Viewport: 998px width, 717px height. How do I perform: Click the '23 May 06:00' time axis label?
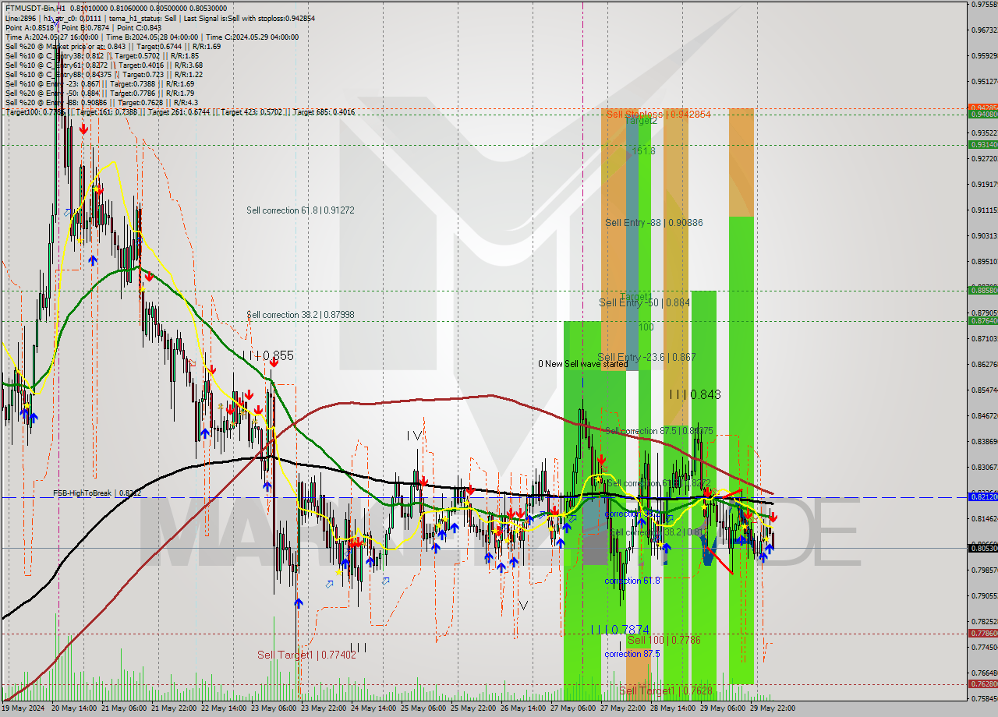(274, 708)
